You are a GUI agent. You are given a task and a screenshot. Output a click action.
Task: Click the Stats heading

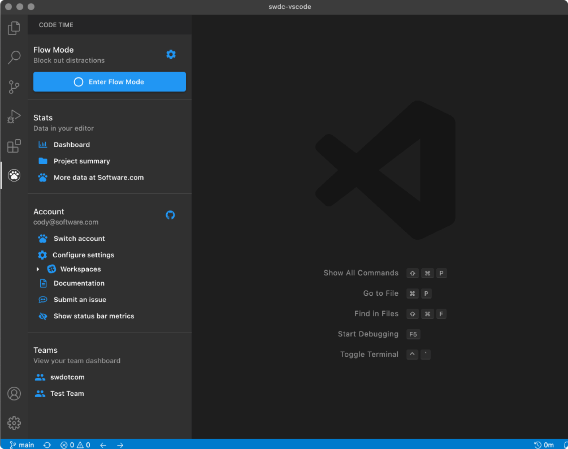pos(43,118)
